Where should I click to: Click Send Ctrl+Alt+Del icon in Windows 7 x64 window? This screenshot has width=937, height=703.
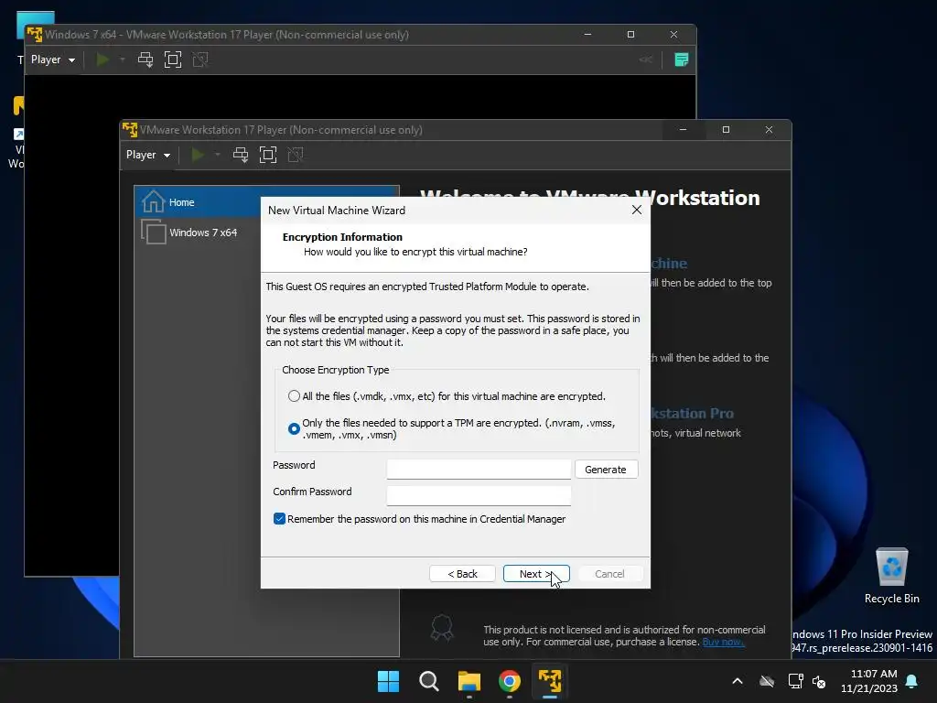tap(145, 59)
